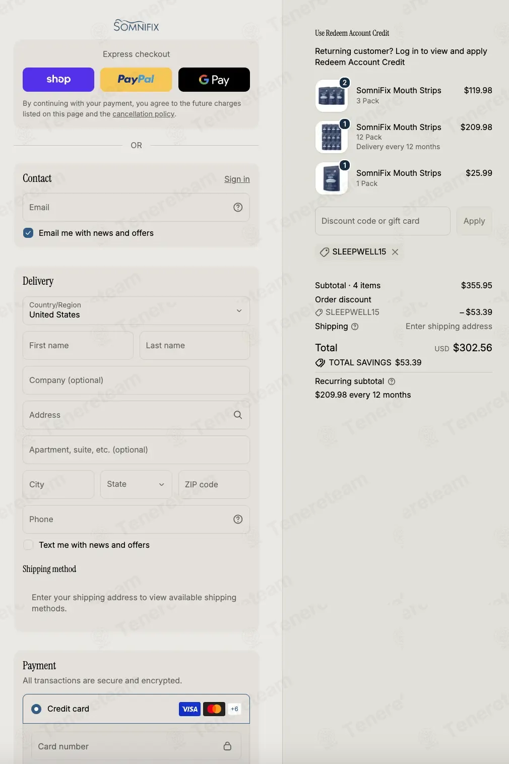Image resolution: width=509 pixels, height=764 pixels.
Task: Uncheck Email me with news and offers
Action: [28, 233]
